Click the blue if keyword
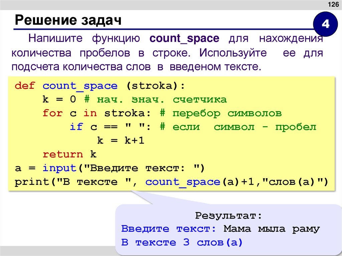 (x=76, y=126)
